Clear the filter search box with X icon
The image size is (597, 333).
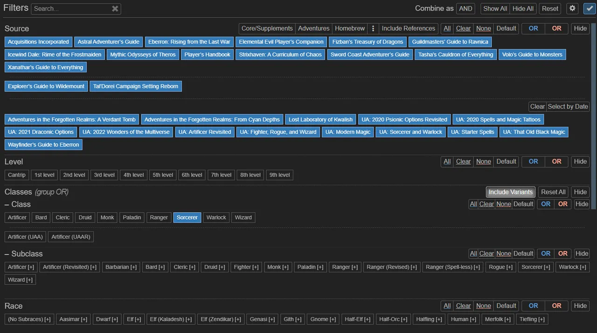(115, 8)
